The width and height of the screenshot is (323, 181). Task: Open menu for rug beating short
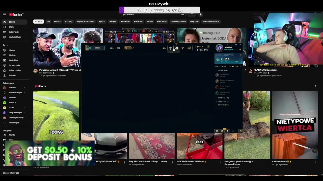pos(172,162)
